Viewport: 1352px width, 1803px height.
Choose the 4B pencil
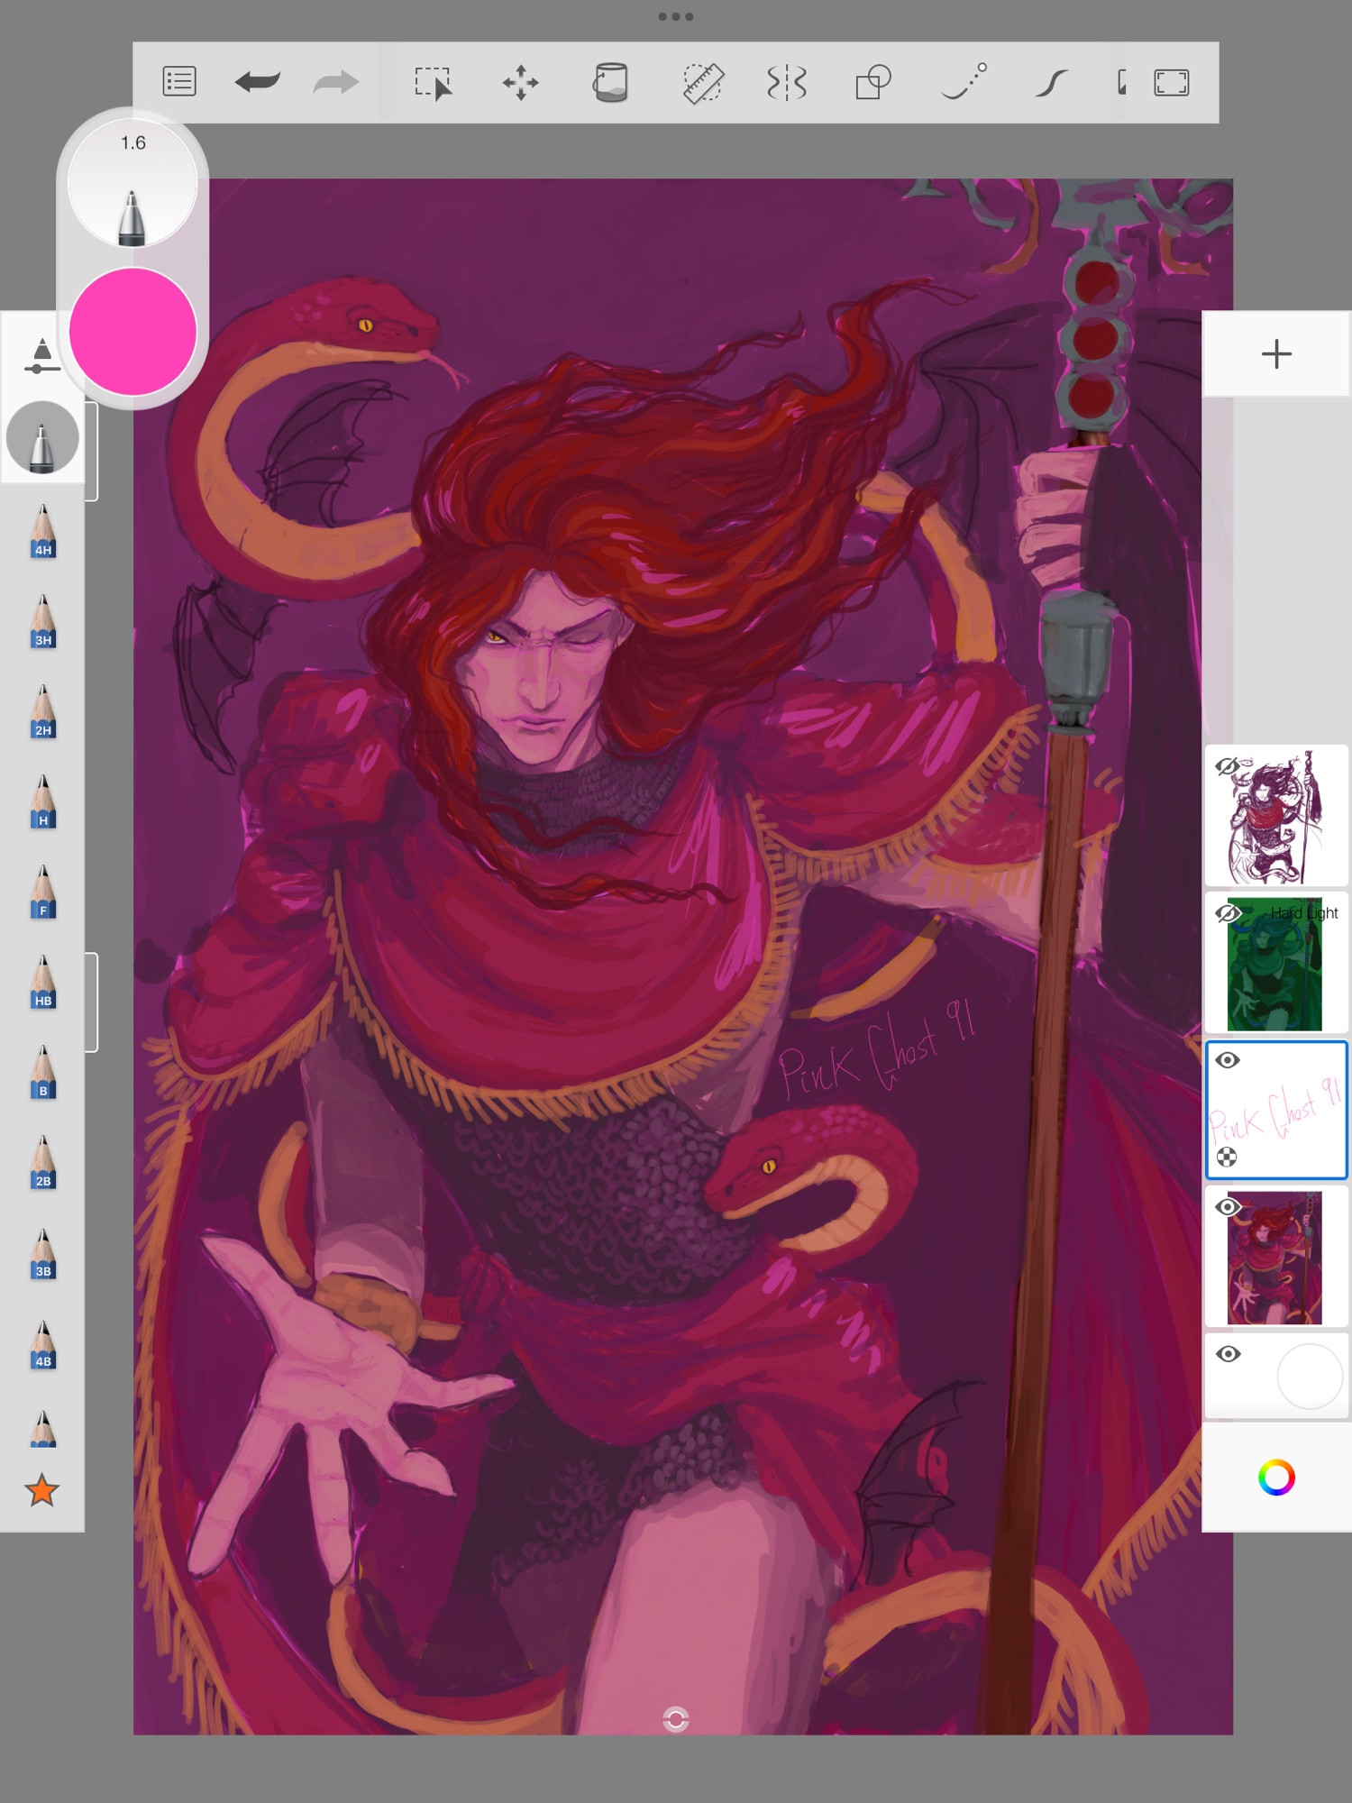tap(43, 1343)
